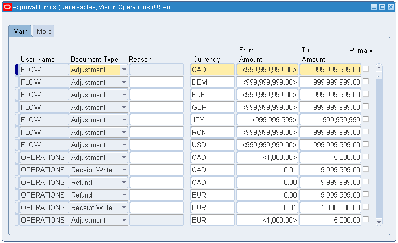Toggle Primary checkbox for USD FLOW row
Viewport: 398px width, 243px height.
tap(366, 144)
